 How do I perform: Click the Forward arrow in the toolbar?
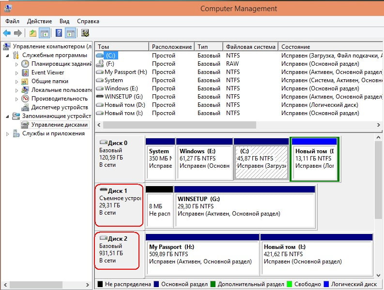pyautogui.click(x=18, y=33)
